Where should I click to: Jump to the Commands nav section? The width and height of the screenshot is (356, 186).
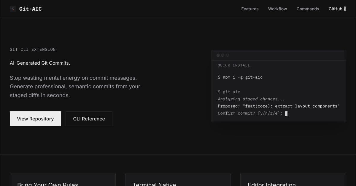tap(308, 9)
